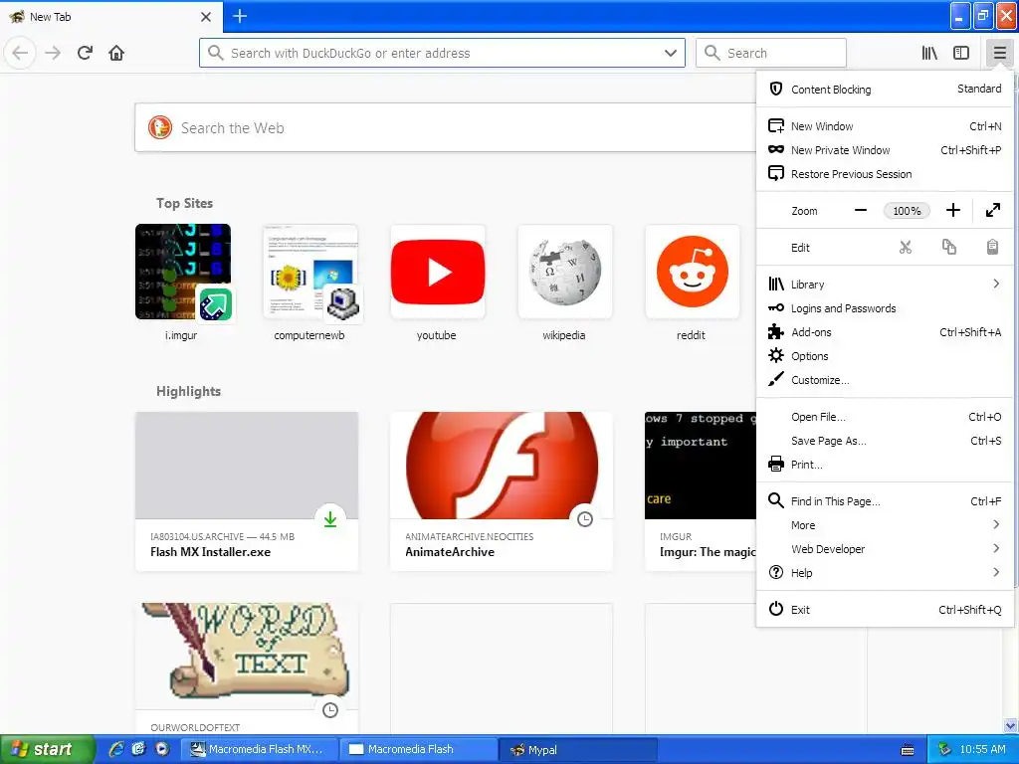Select Print... menu item

885,465
